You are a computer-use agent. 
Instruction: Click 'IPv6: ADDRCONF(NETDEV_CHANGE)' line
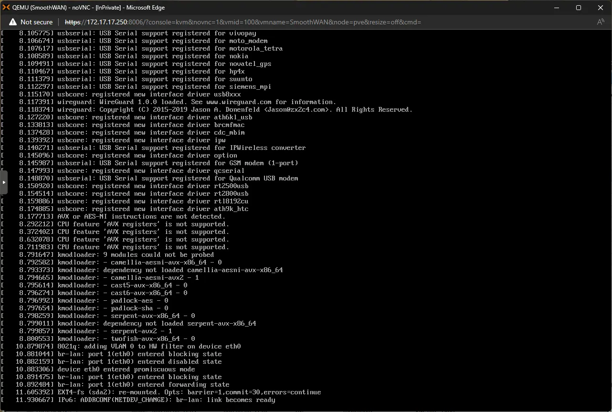[138, 400]
